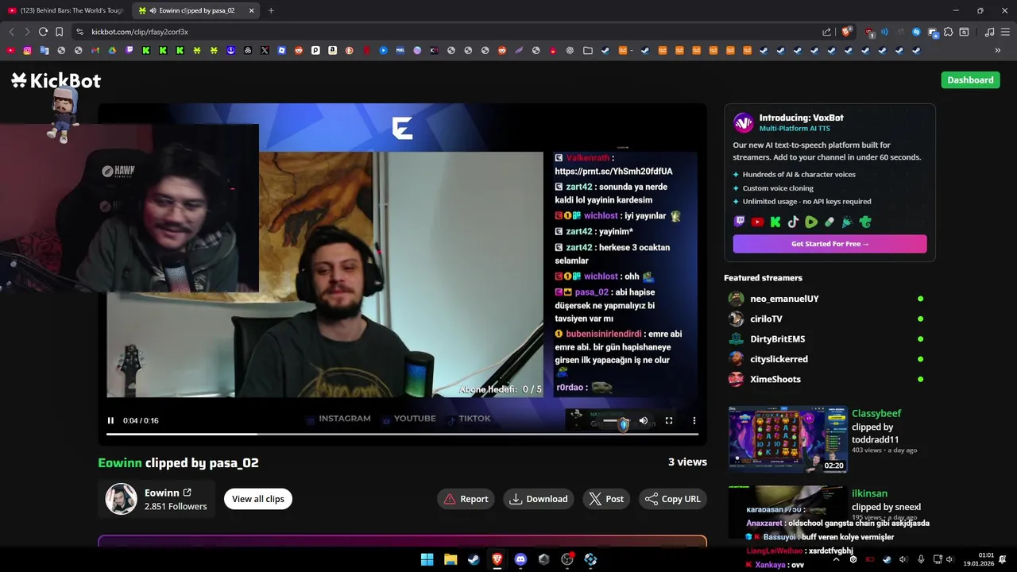Open Steam from taskbar
1017x572 pixels.
point(474,559)
